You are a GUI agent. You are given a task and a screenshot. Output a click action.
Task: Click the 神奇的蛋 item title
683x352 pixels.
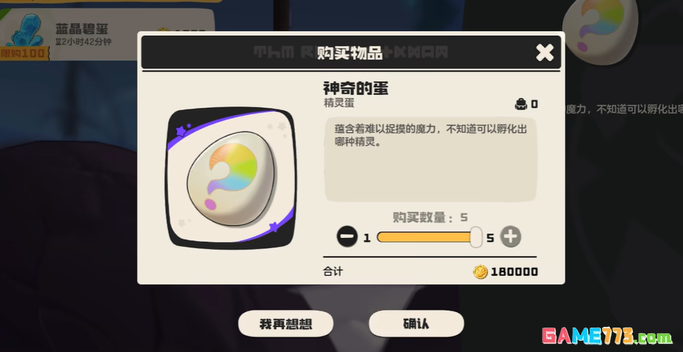coord(355,88)
